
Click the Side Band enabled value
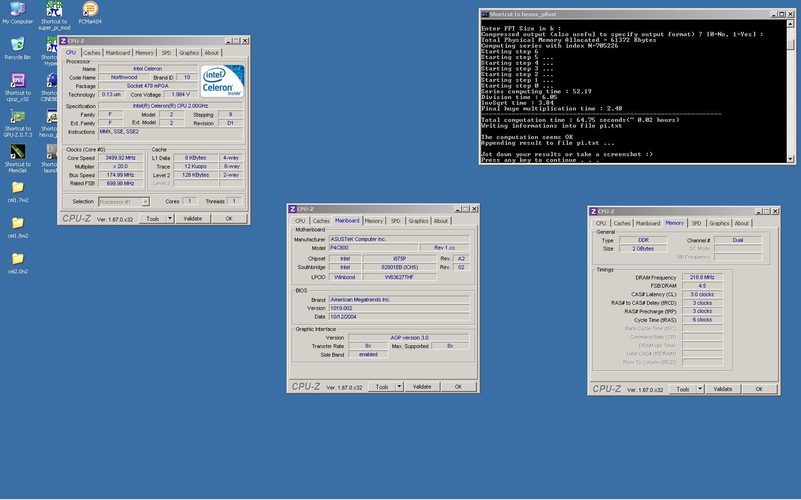pos(368,354)
